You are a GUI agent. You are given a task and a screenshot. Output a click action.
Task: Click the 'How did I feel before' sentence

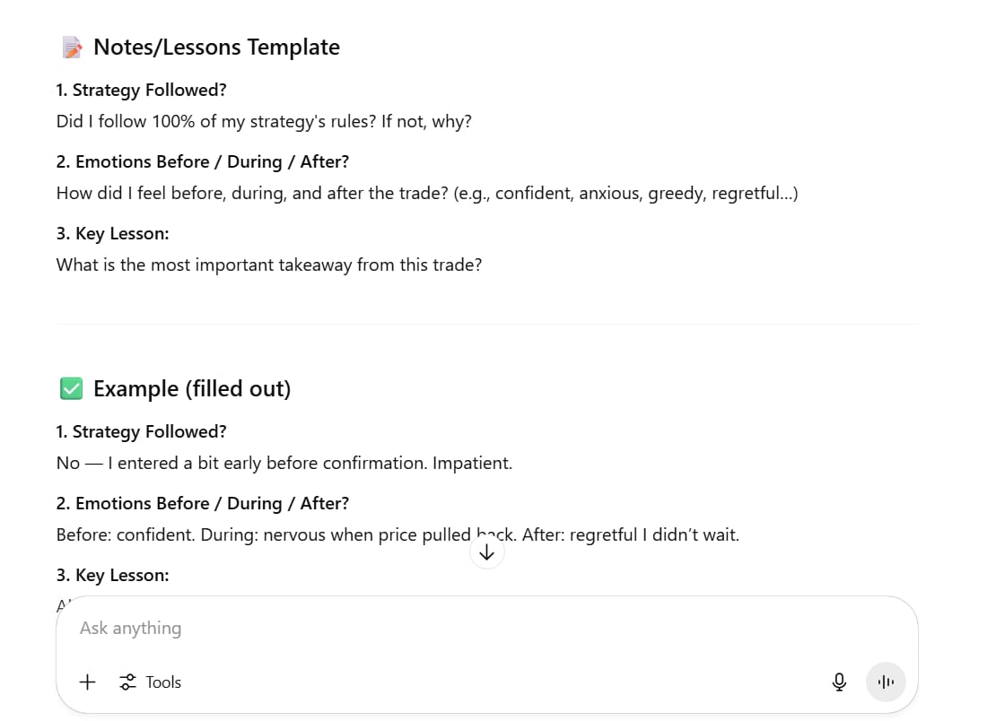pos(427,193)
